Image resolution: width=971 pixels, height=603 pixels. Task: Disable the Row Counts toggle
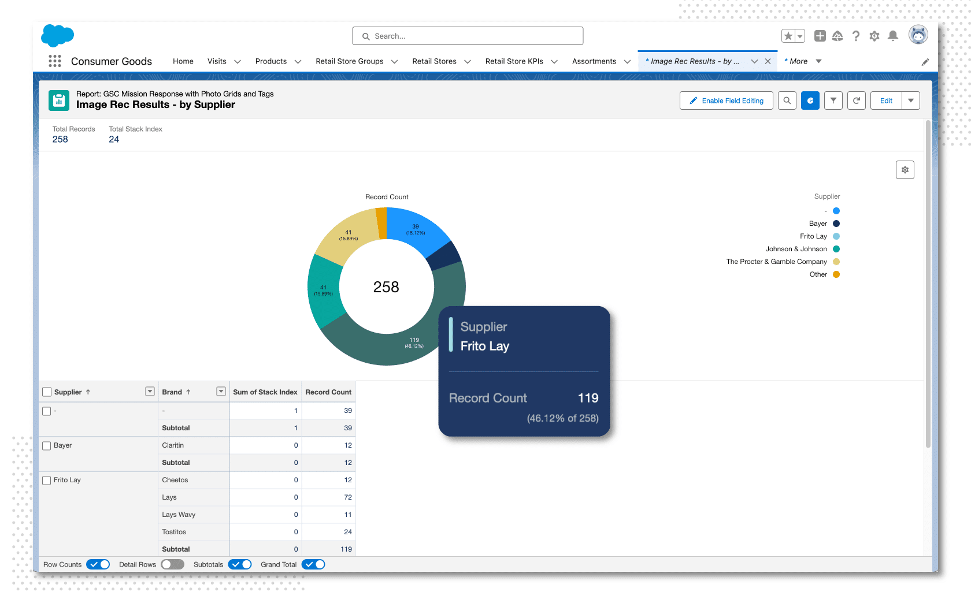[x=98, y=564]
